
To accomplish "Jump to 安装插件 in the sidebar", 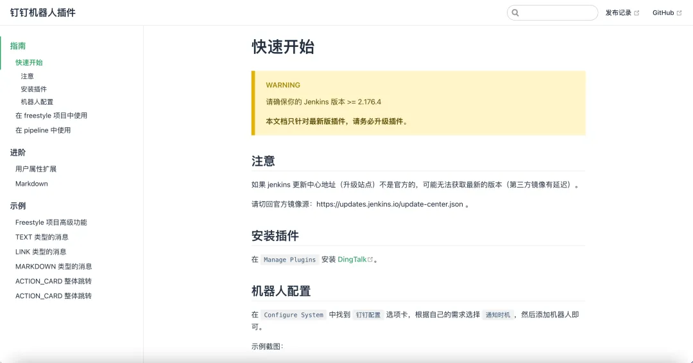I will (33, 89).
